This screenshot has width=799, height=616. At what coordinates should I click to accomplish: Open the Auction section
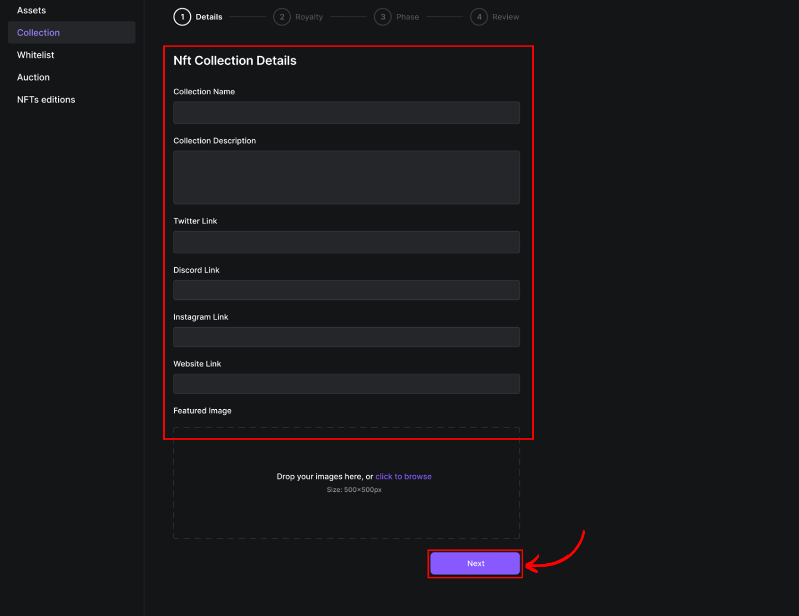[33, 78]
